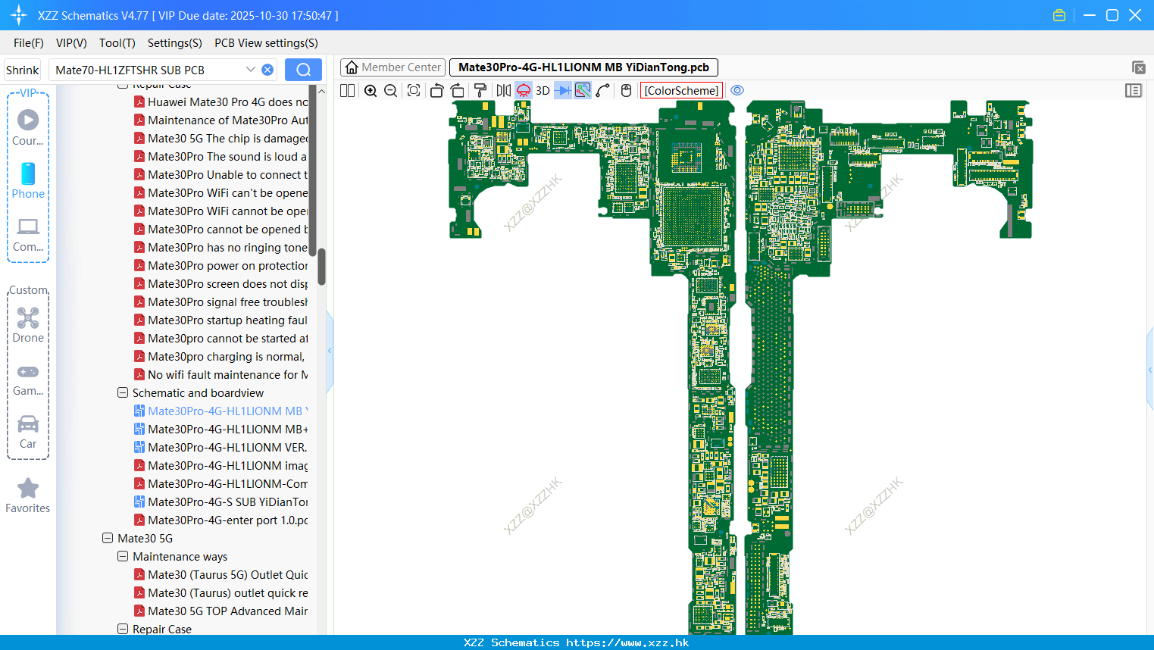Click the window list icon at top right
The width and height of the screenshot is (1154, 650).
[1138, 67]
